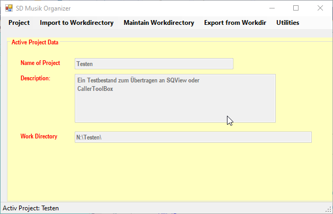The height and width of the screenshot is (214, 333).
Task: Click the SD Musik Organizer window title text
Action: point(43,8)
